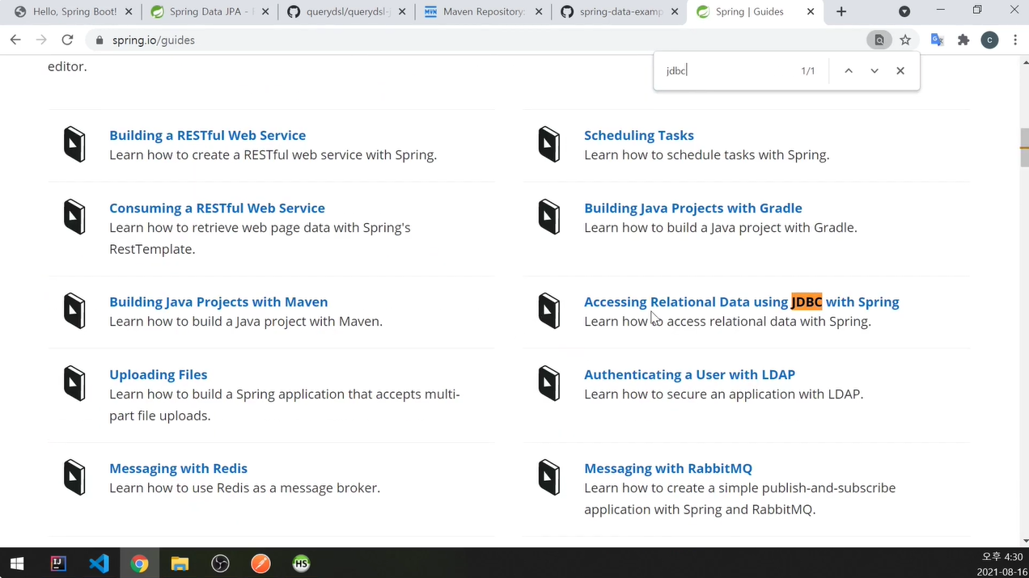
Task: Open File Explorer from the taskbar
Action: 180,563
